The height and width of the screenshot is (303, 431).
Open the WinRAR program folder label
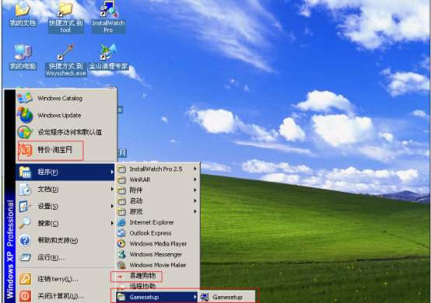coord(140,179)
